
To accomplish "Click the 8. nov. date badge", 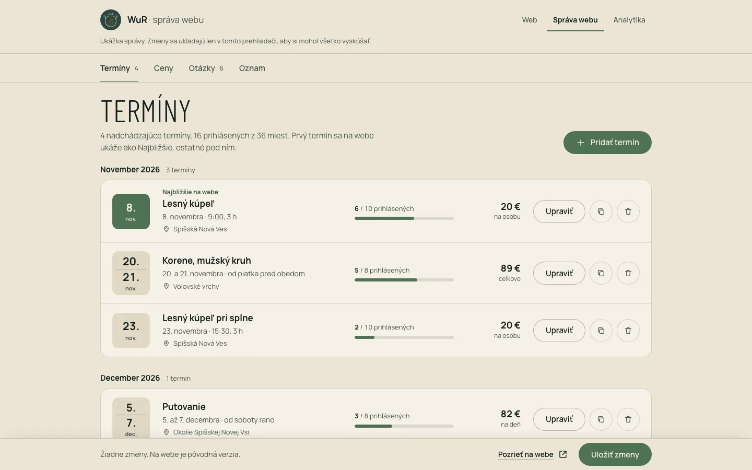I will click(x=131, y=211).
